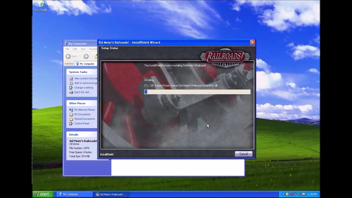Click the computer icon in the Address bar
352x198 pixels.
point(78,64)
